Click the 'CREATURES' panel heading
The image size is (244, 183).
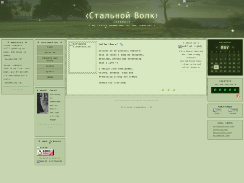click(225, 107)
